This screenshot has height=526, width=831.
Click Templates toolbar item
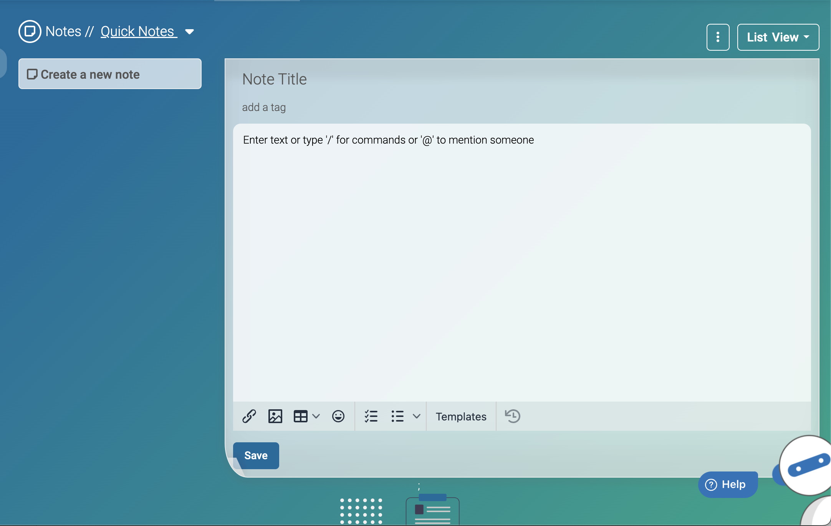pyautogui.click(x=462, y=416)
